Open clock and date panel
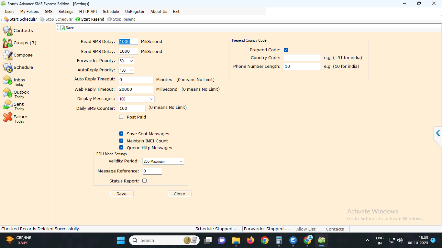 (x=418, y=240)
